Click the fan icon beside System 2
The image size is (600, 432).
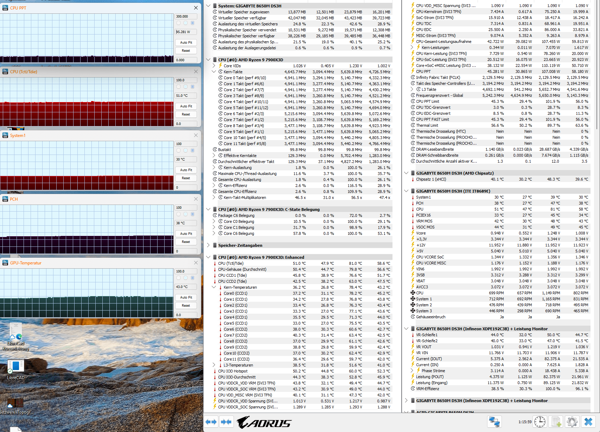pos(413,305)
